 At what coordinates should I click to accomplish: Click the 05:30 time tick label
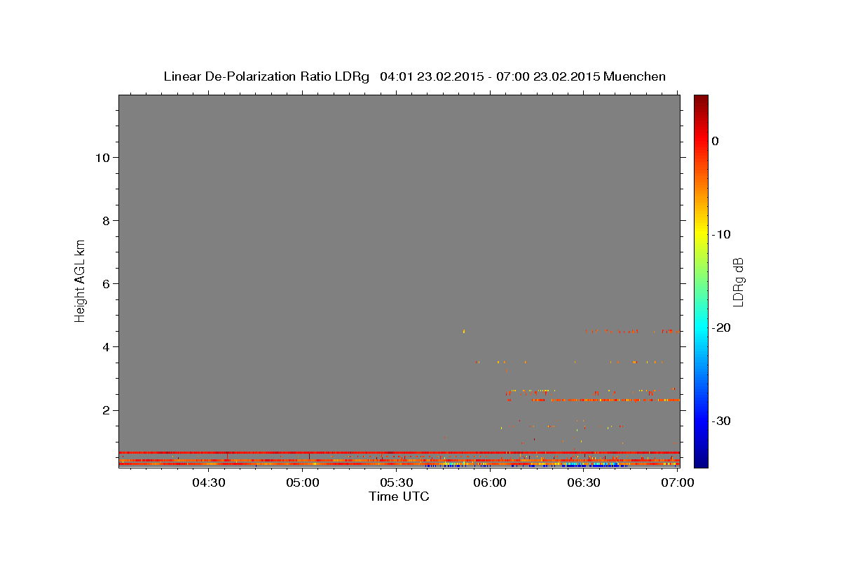click(396, 482)
